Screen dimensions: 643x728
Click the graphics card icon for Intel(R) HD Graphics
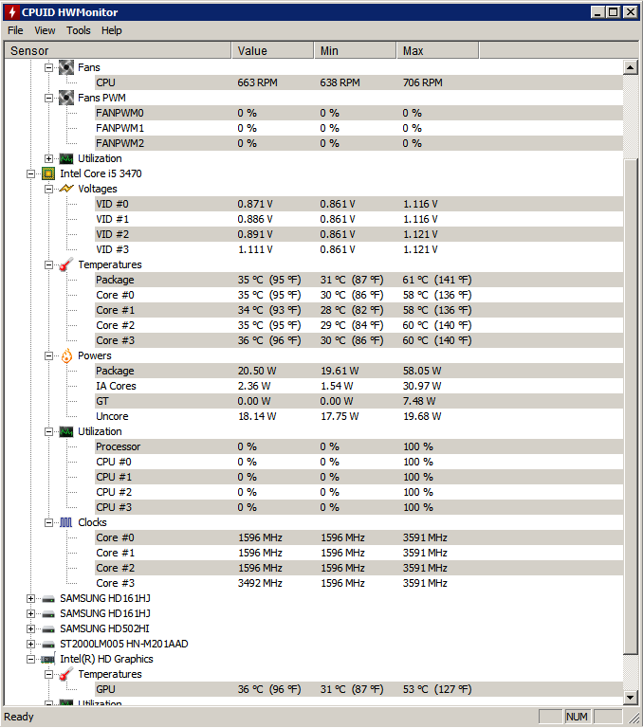tap(47, 660)
